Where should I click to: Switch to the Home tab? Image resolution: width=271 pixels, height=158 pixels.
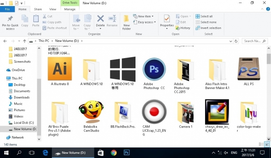(x=23, y=9)
